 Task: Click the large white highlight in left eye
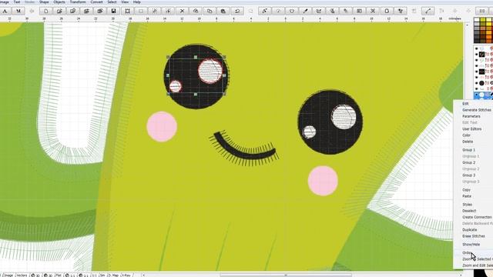(210, 71)
